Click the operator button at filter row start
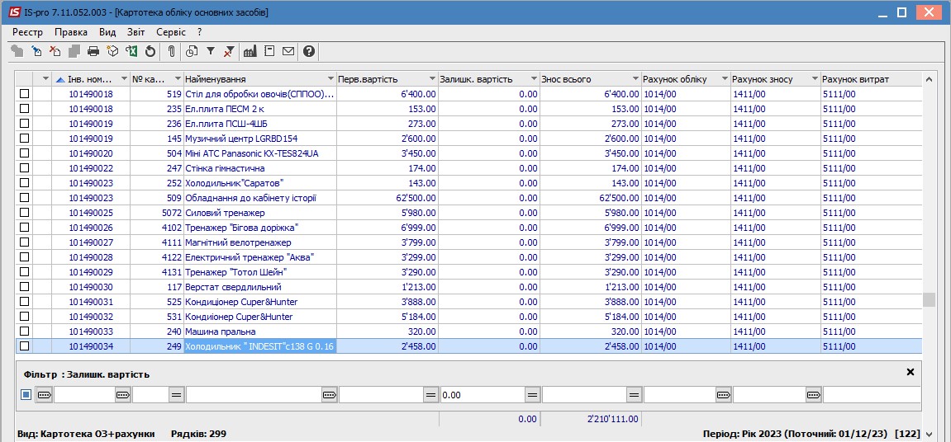The height and width of the screenshot is (442, 951). 45,395
